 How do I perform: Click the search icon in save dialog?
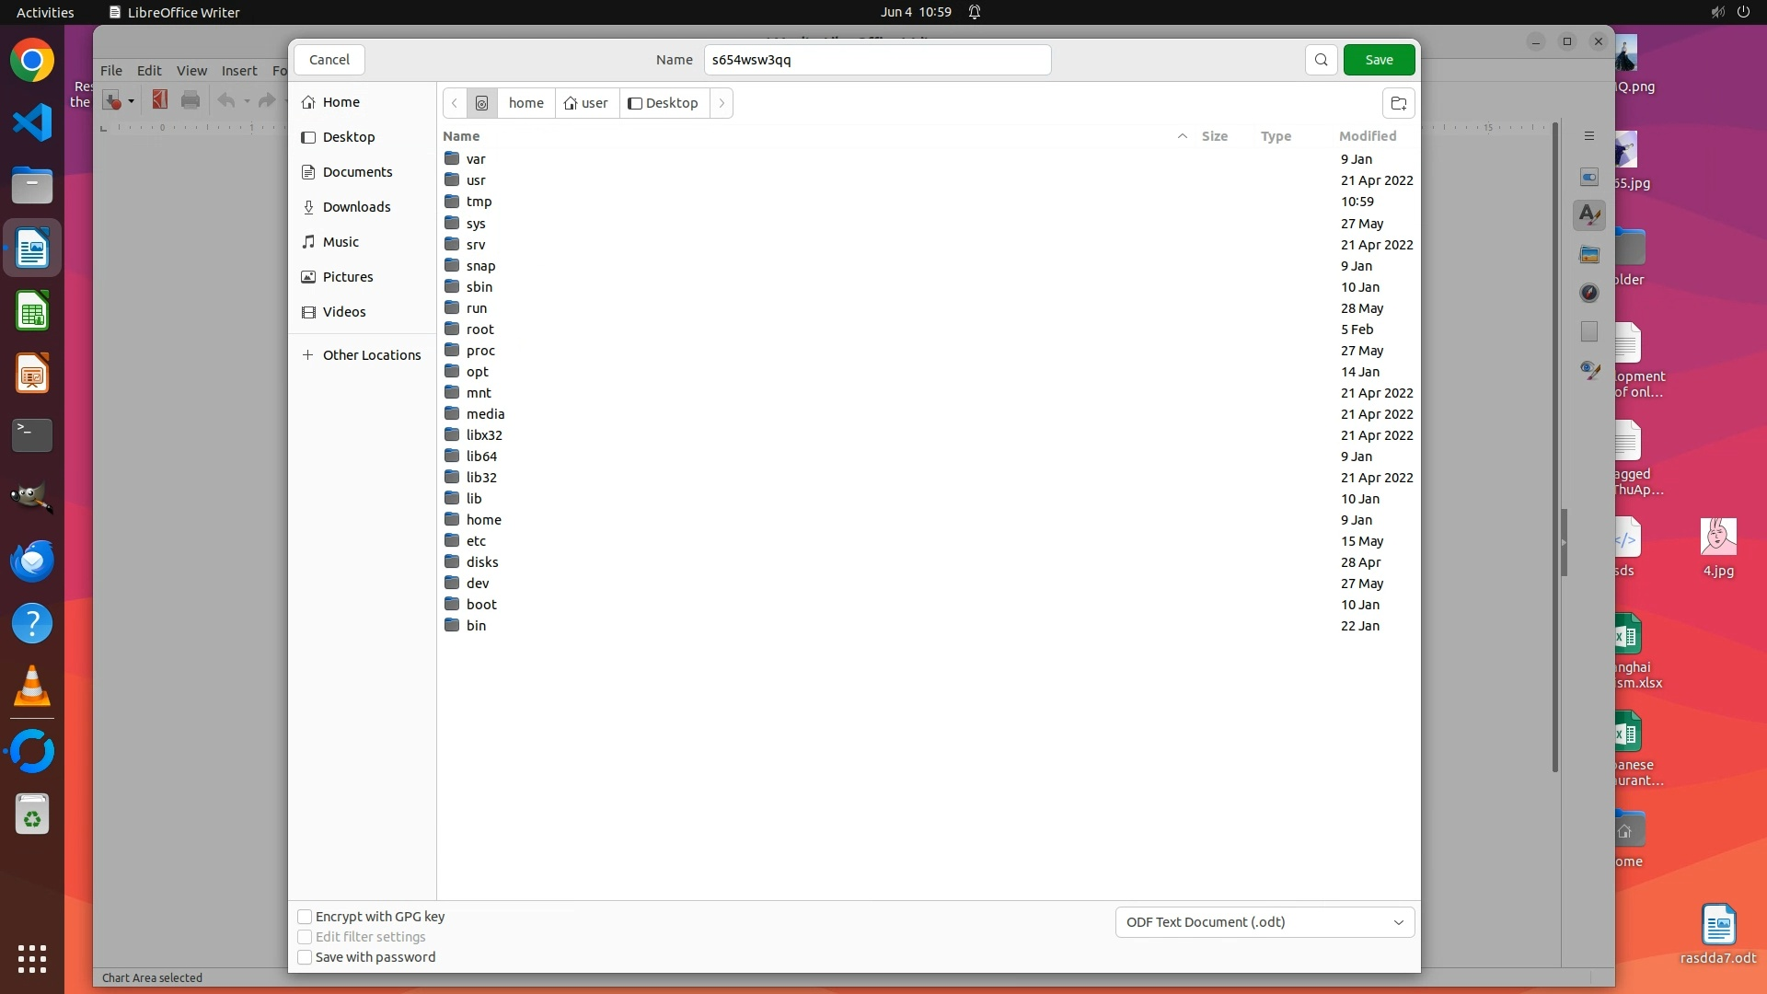pos(1321,60)
